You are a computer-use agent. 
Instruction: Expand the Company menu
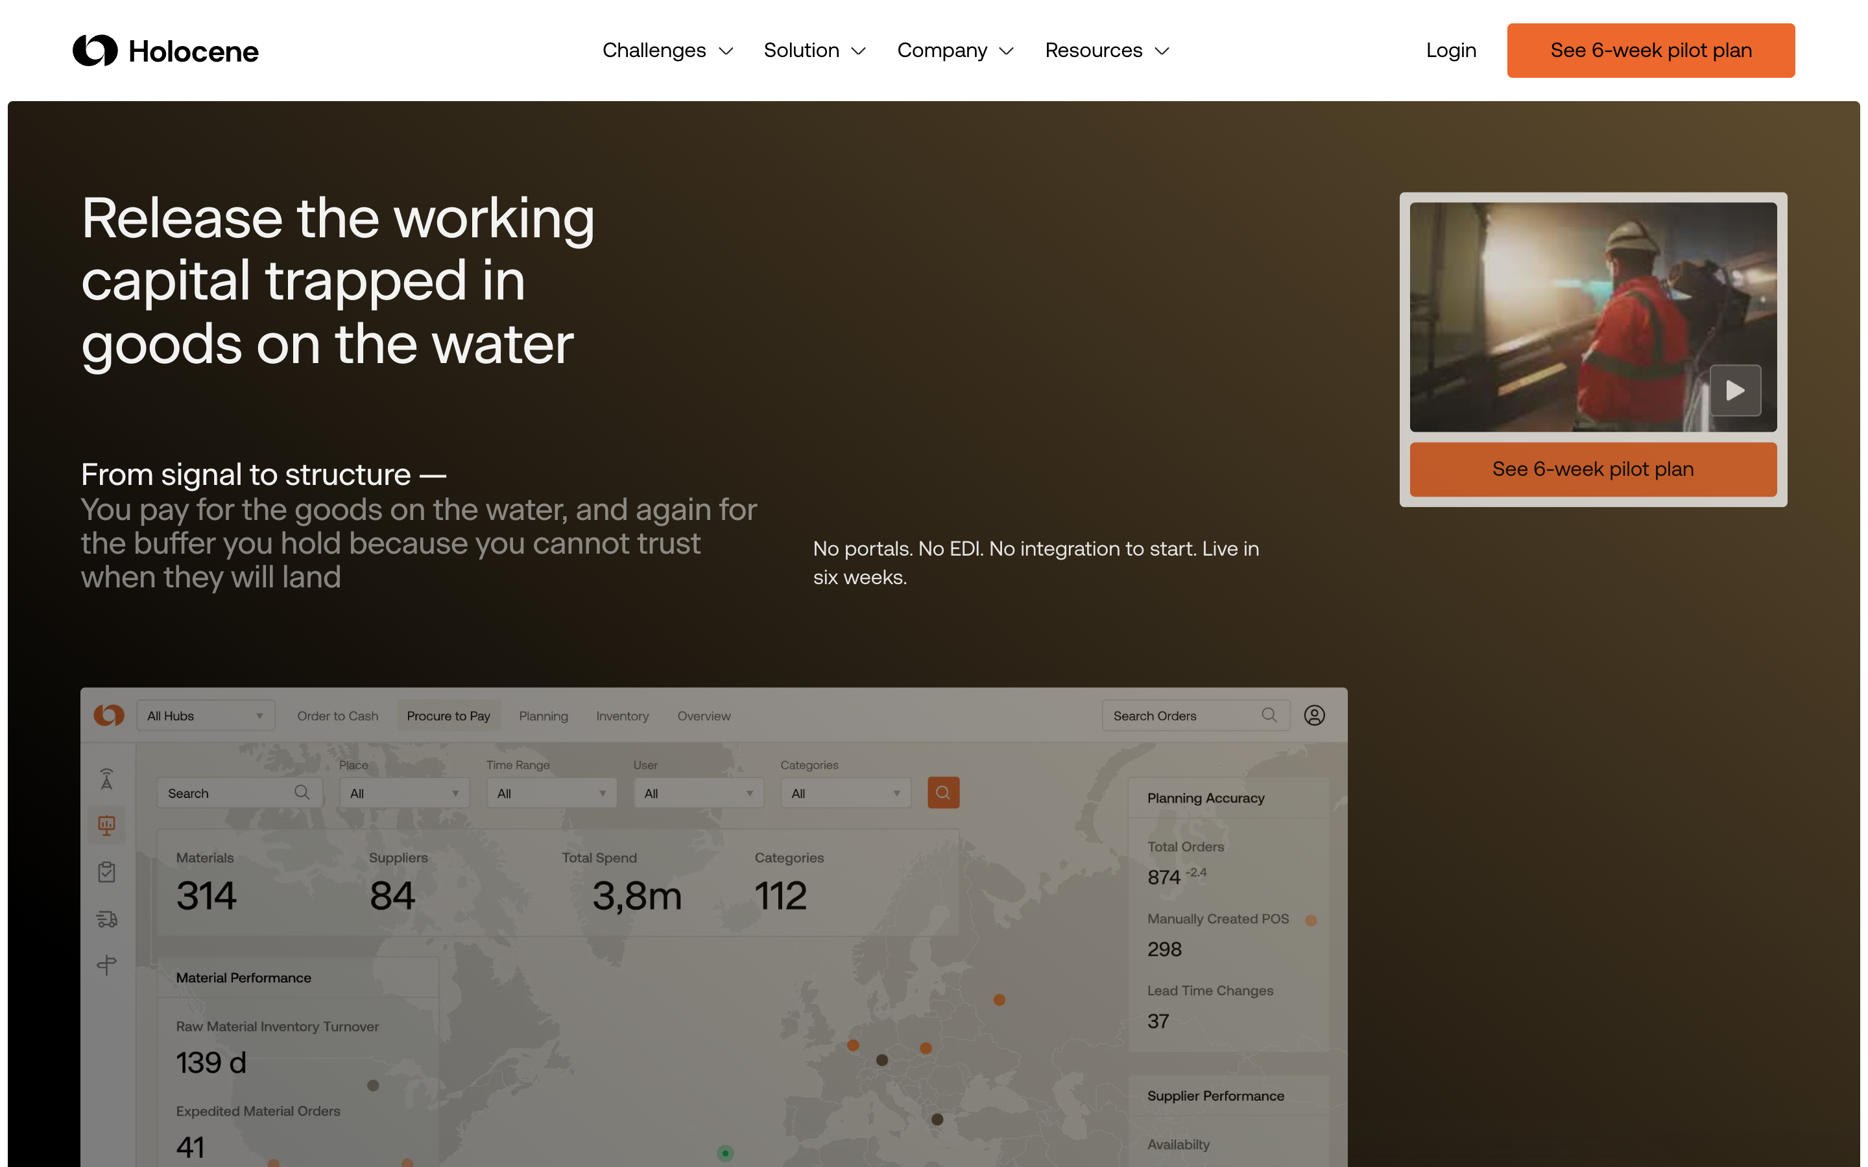955,50
